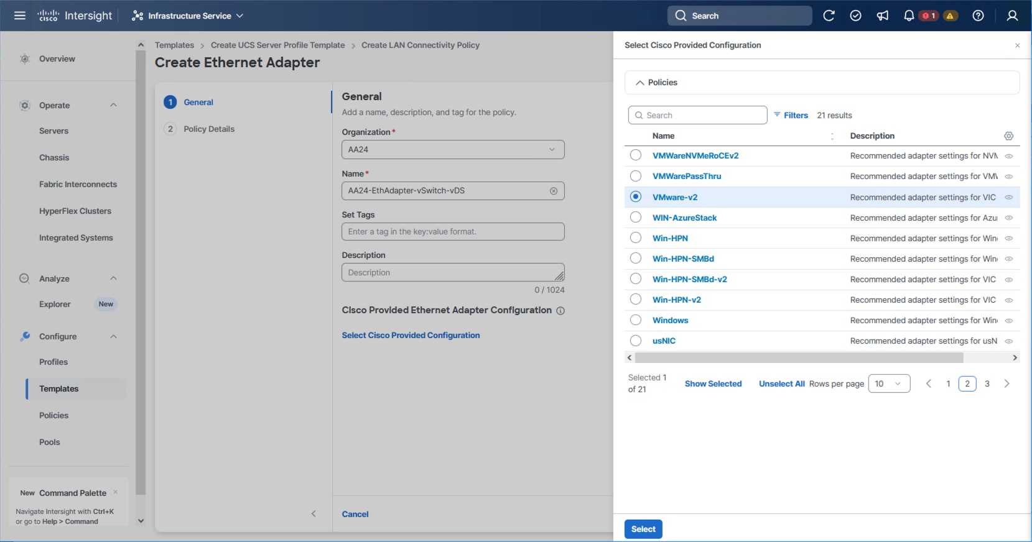Open the tasks checkmark icon in header
Image resolution: width=1032 pixels, height=542 pixels.
[856, 16]
